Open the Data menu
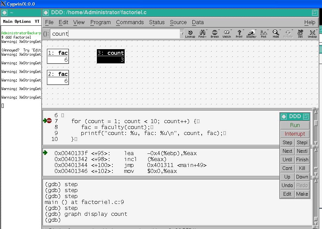 (198, 22)
